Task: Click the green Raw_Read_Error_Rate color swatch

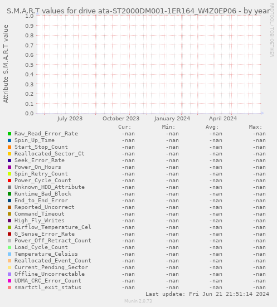Action: click(x=9, y=134)
